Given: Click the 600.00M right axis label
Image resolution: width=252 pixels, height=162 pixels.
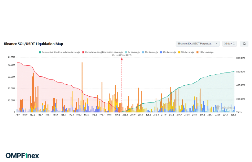Looking at the screenshot, I should point(240,71).
